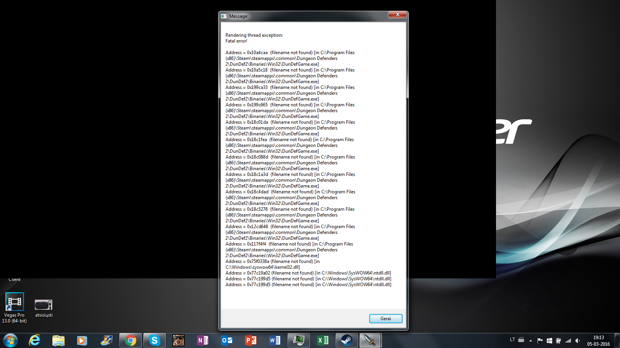Screen dimensions: 620x348
Task: Close the Message error dialog
Action: pyautogui.click(x=397, y=15)
